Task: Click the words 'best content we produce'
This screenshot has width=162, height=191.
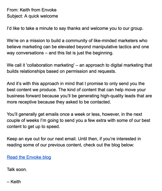Action: point(32,90)
